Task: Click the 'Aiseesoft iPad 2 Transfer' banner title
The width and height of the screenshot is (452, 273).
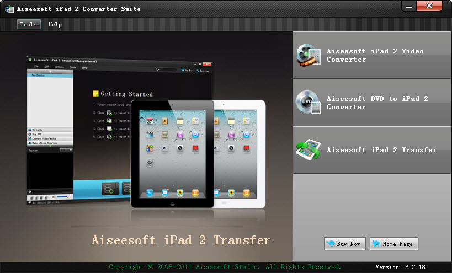Action: (181, 240)
